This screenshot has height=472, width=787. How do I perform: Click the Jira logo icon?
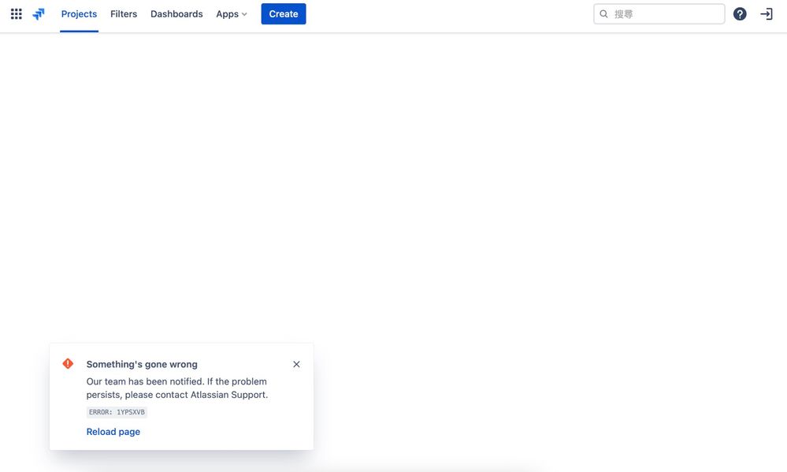pos(39,14)
